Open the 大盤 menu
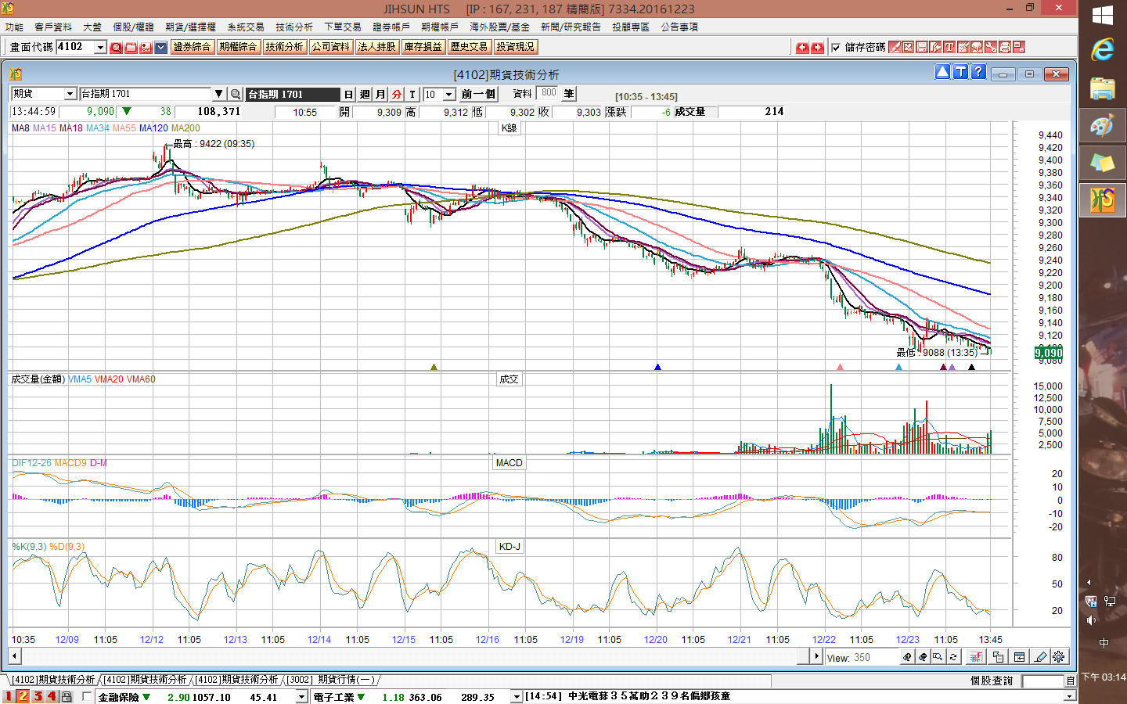1127x704 pixels. pos(92,27)
